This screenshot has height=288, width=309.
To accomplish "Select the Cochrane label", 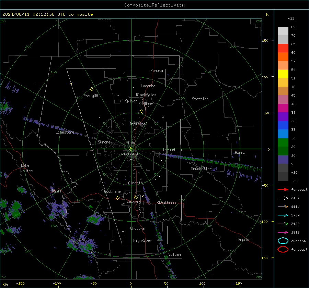I will tap(112, 191).
